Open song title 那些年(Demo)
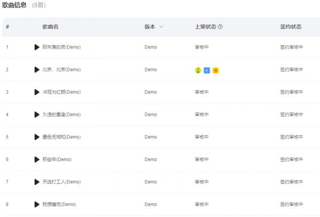The height and width of the screenshot is (217, 320). click(57, 159)
